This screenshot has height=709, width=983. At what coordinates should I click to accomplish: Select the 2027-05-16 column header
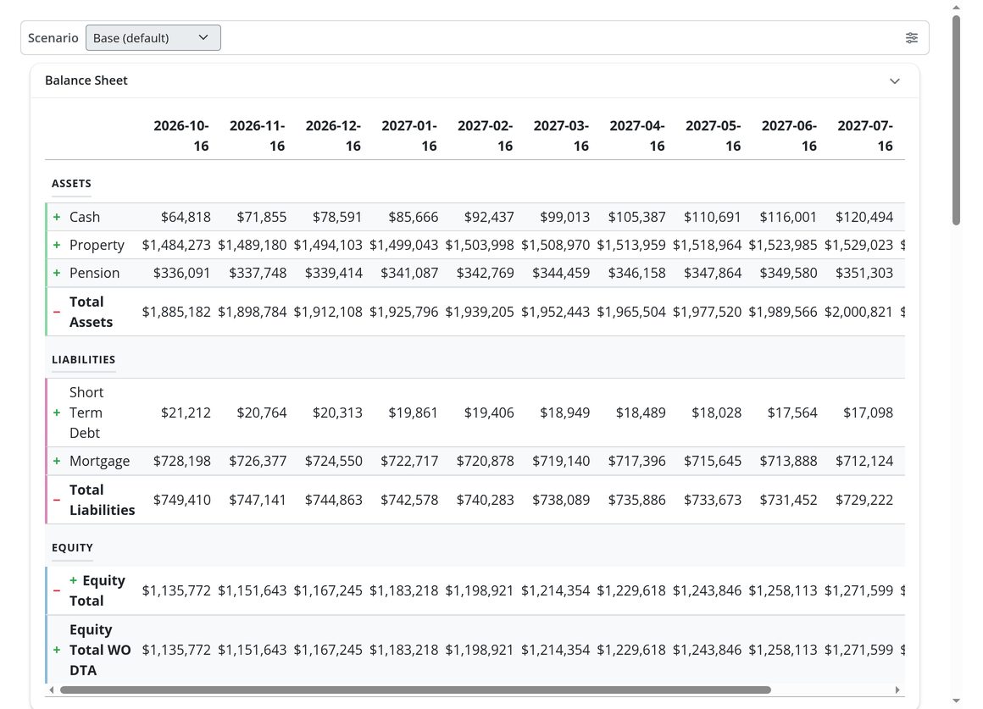[713, 136]
